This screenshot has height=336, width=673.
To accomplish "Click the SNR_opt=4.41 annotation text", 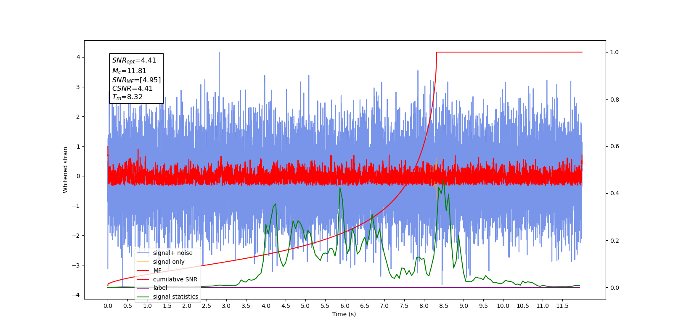I will pyautogui.click(x=134, y=61).
